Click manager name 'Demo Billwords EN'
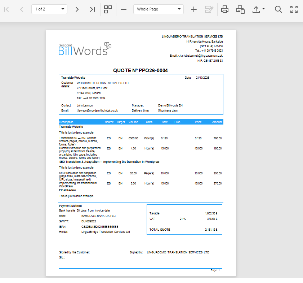 [x=170, y=105]
